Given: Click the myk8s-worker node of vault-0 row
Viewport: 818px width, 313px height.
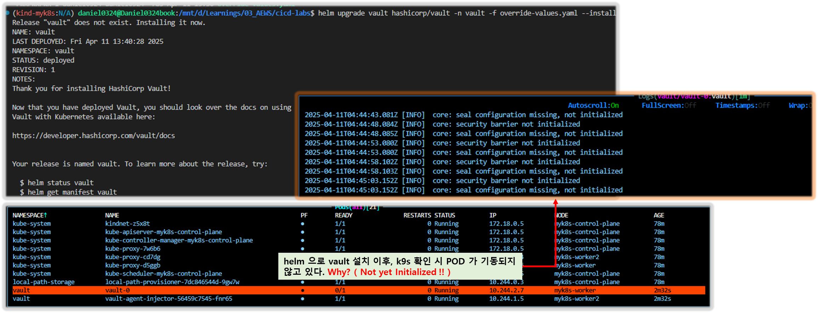Looking at the screenshot, I should [575, 290].
